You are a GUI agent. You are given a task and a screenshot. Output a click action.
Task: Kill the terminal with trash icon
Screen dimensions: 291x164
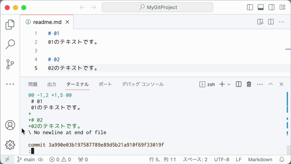[249, 84]
